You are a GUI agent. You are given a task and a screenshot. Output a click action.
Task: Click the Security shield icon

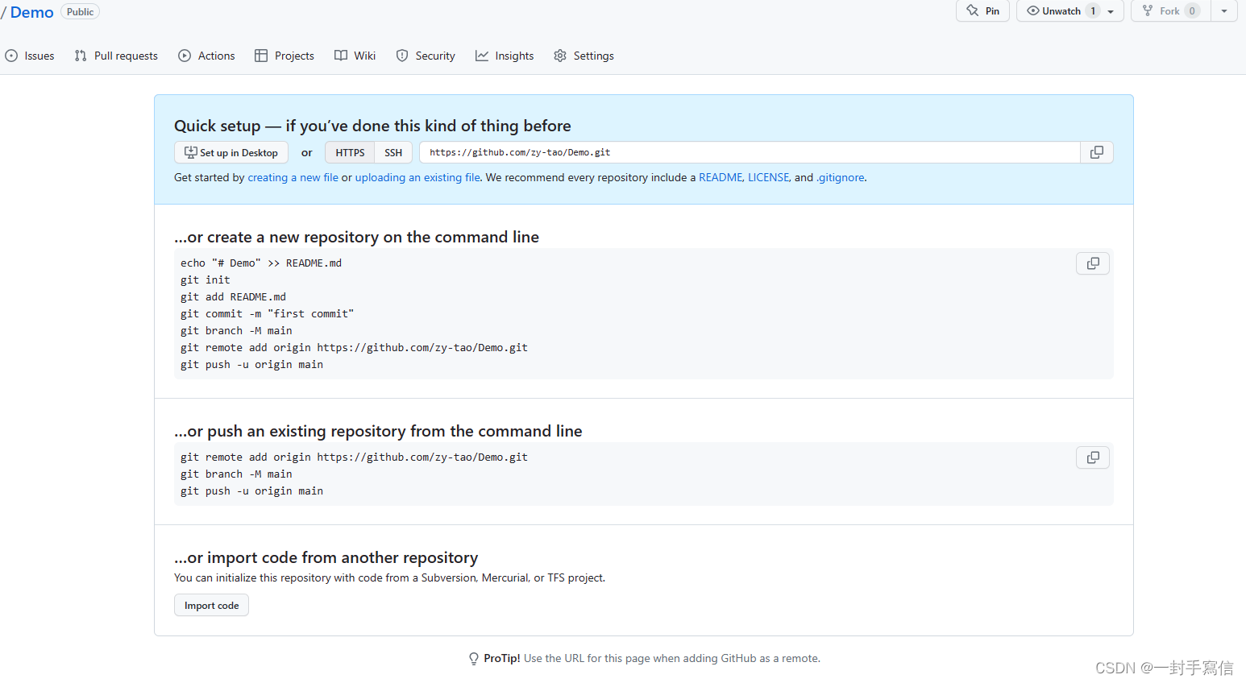(402, 56)
